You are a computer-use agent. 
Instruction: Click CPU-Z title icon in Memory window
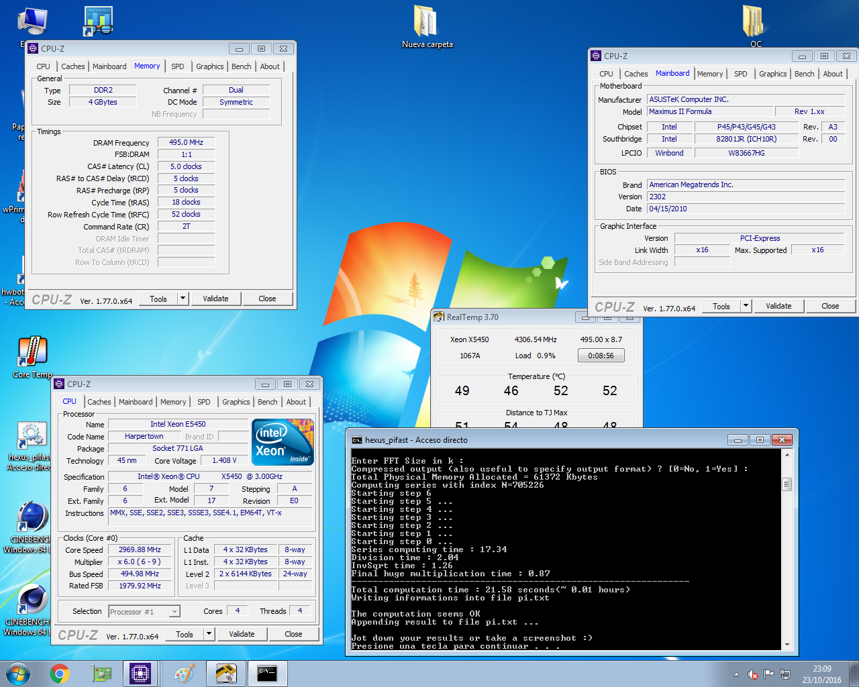33,48
